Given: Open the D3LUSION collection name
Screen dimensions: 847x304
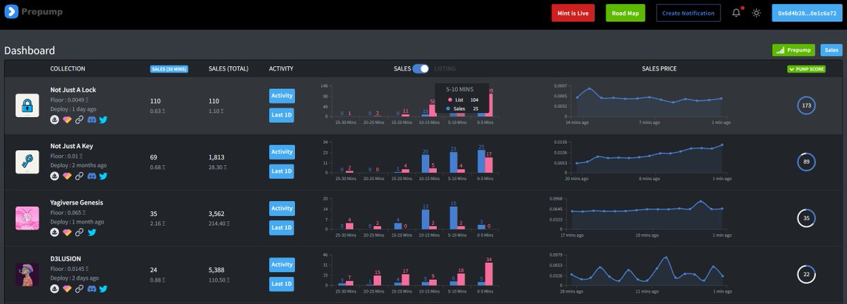Looking at the screenshot, I should point(65,259).
